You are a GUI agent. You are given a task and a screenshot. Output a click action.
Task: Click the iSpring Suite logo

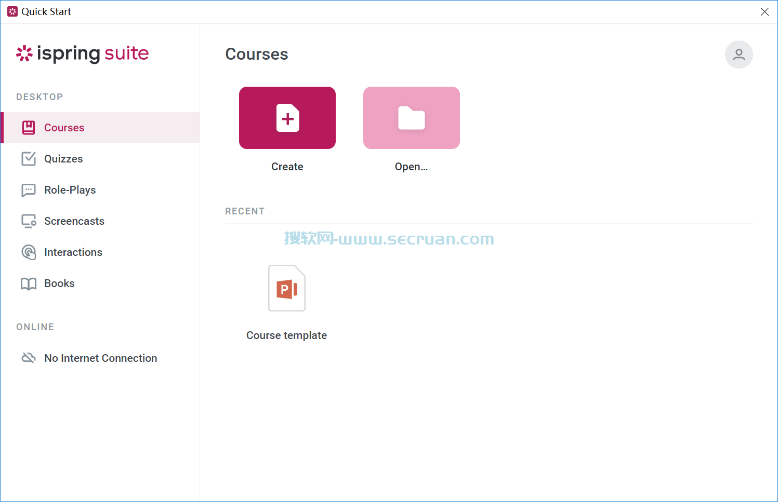83,53
